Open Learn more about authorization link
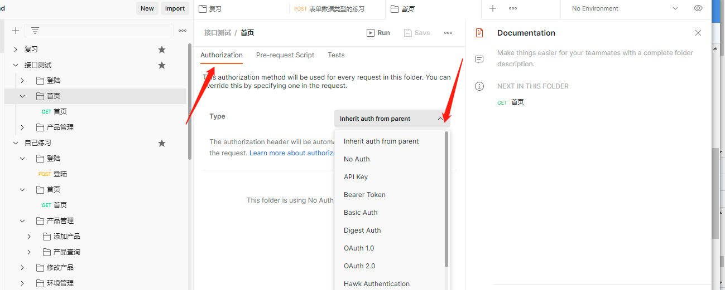This screenshot has width=725, height=290. (x=292, y=153)
